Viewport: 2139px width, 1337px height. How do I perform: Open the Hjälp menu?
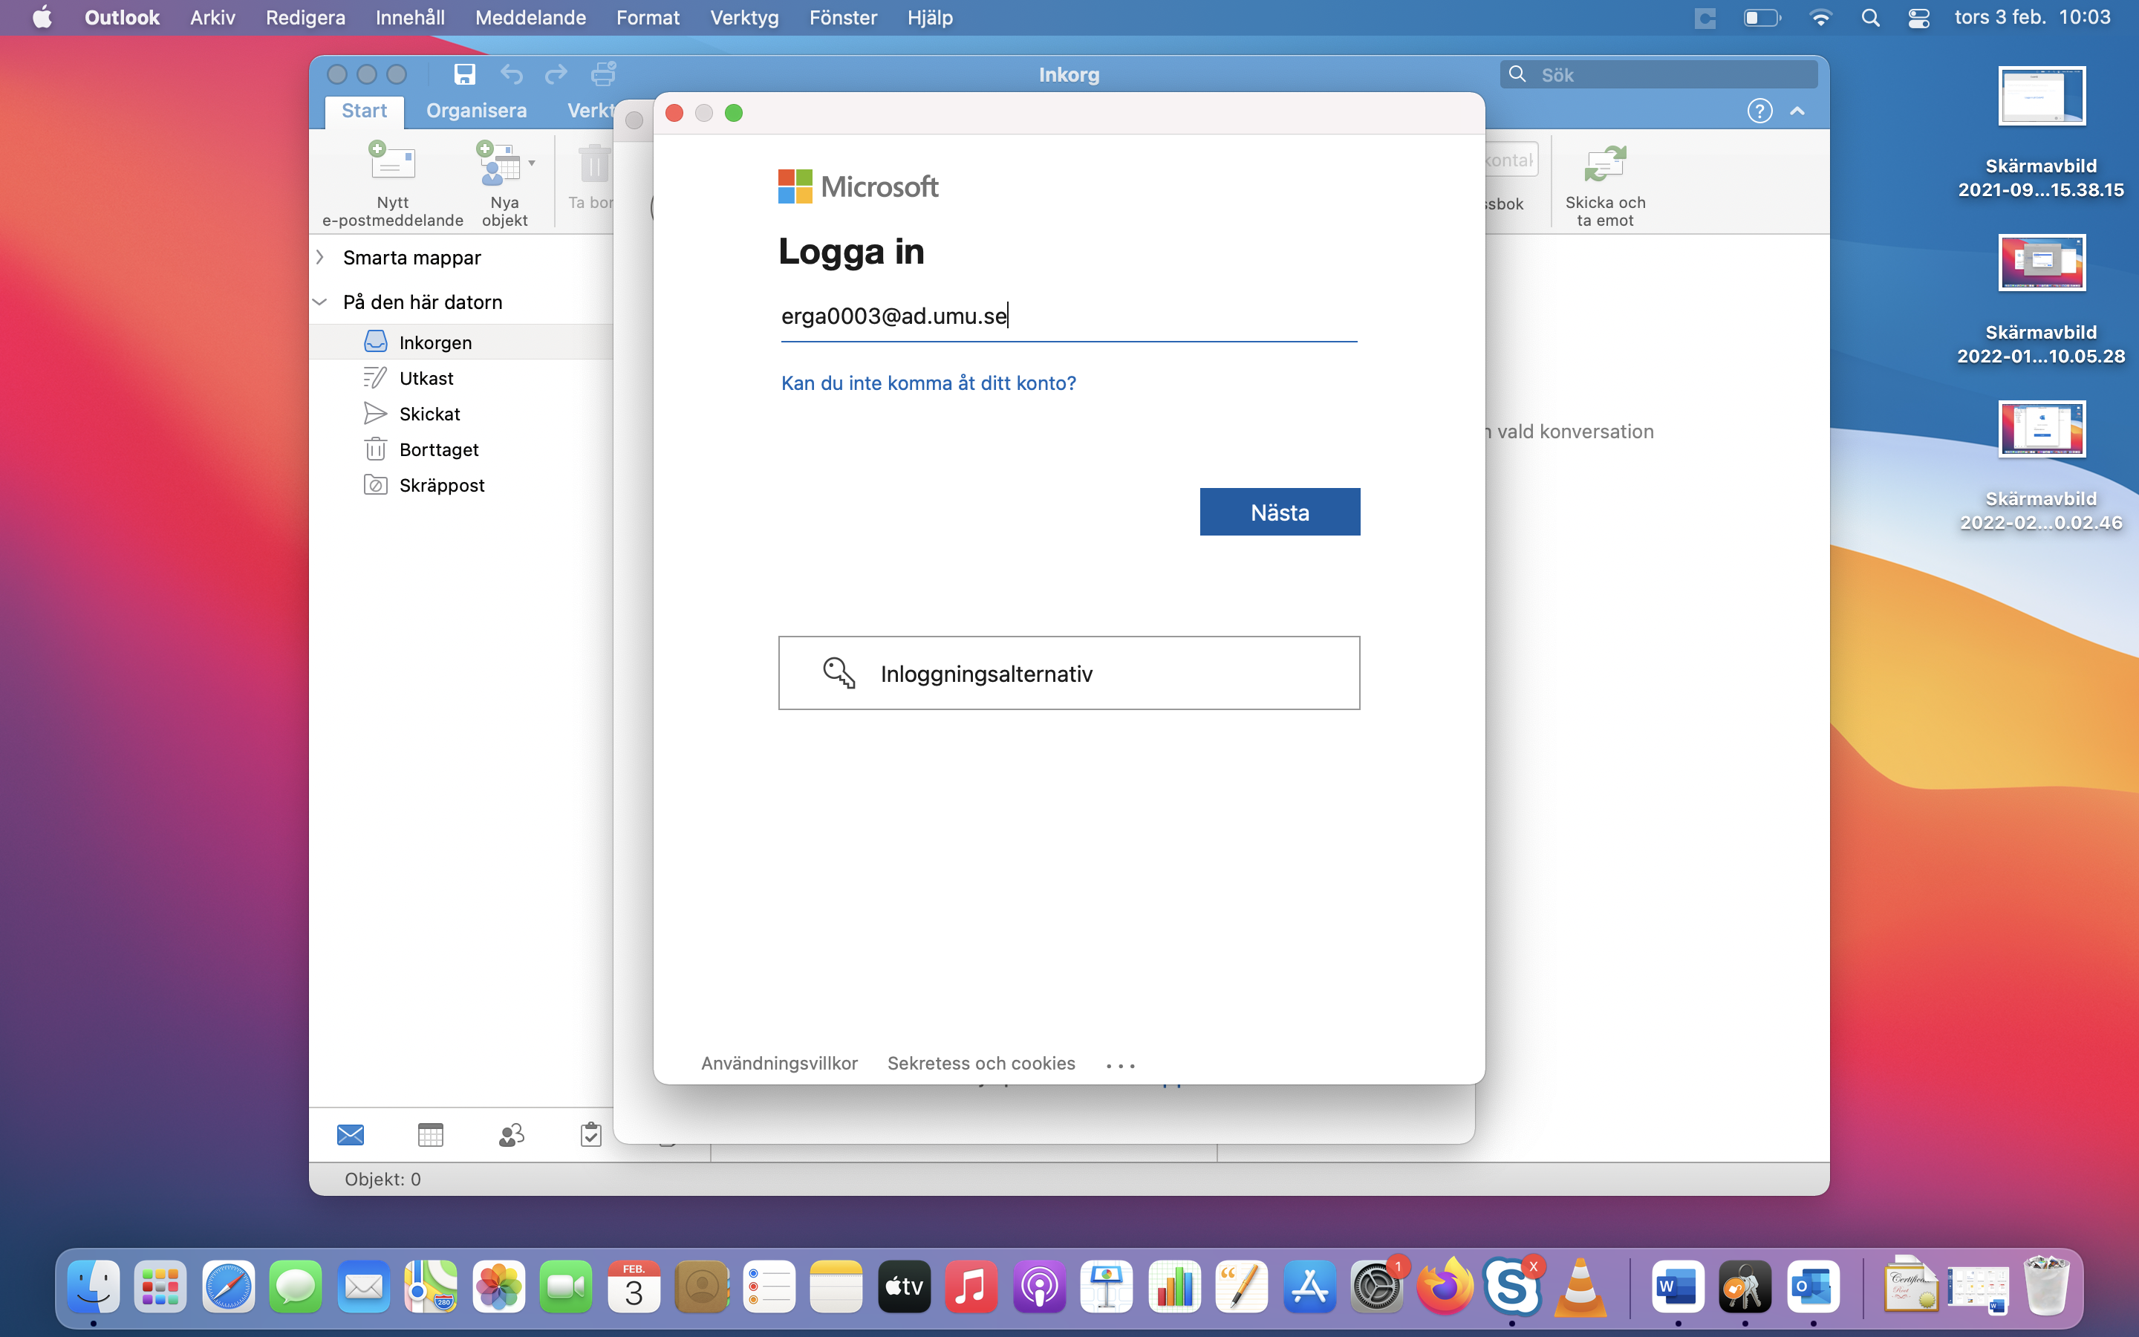(930, 18)
